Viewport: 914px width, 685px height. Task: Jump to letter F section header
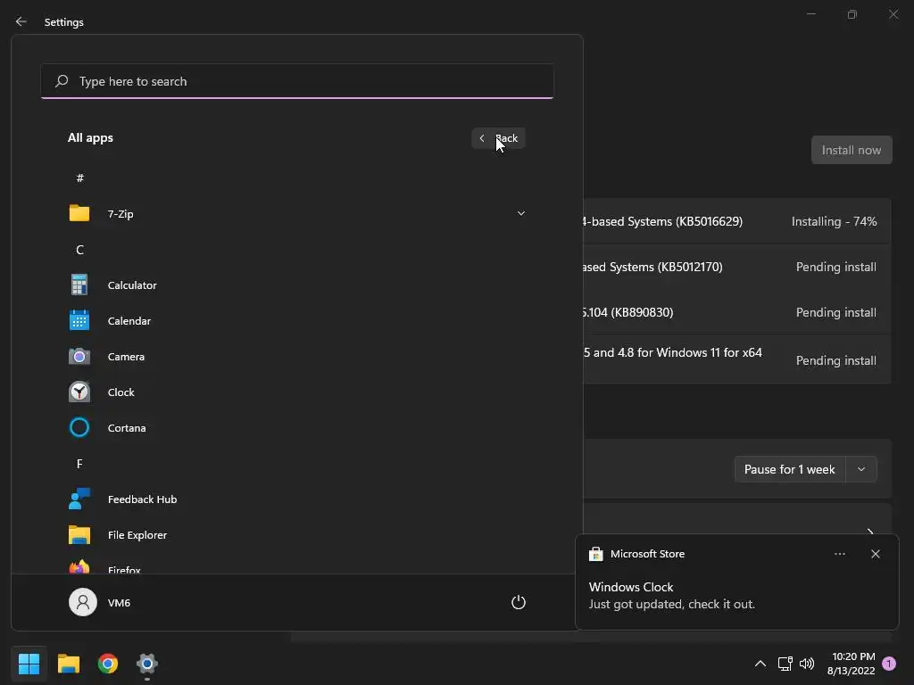point(79,463)
